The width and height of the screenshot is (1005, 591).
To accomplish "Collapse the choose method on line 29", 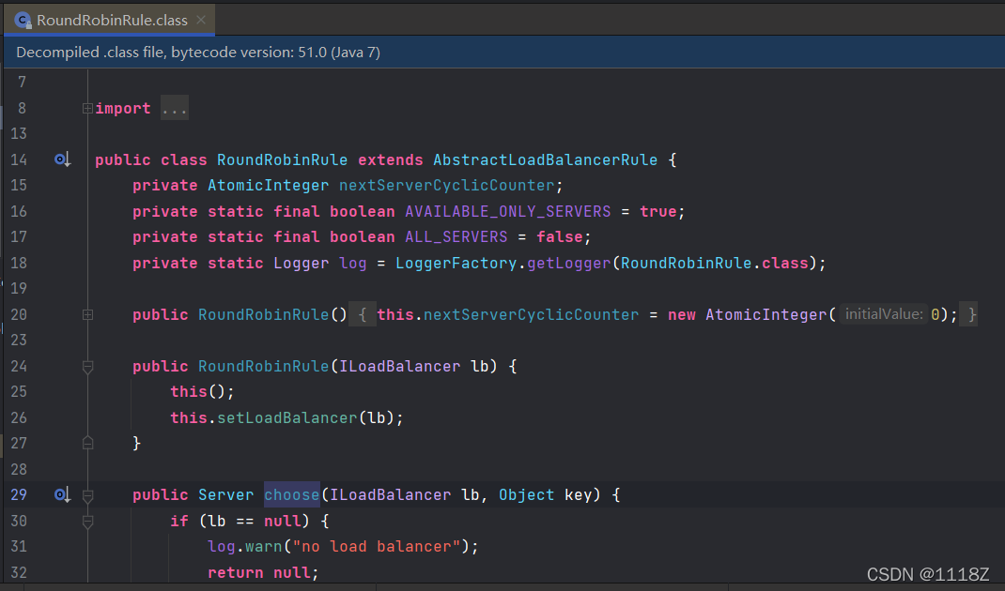I will (87, 495).
